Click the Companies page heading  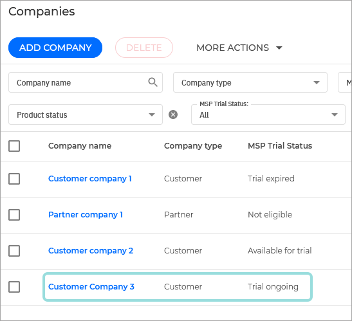pyautogui.click(x=42, y=12)
